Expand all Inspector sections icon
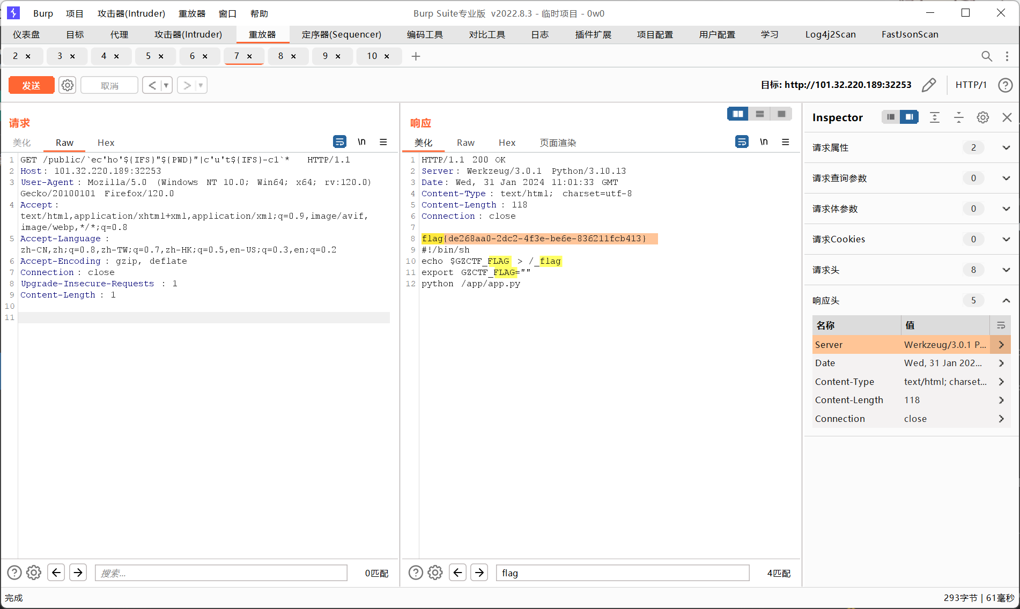The height and width of the screenshot is (609, 1020). pos(935,117)
